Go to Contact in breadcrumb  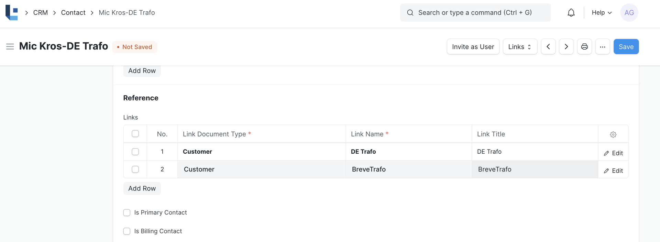(x=73, y=13)
